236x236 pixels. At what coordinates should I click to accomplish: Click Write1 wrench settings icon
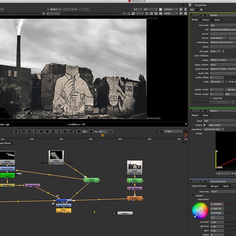tap(205, 15)
